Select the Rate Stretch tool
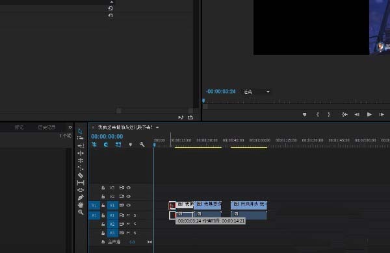This screenshot has height=253, width=390. [81, 168]
